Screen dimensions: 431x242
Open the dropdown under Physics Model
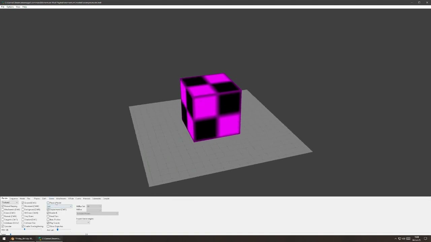point(59,206)
